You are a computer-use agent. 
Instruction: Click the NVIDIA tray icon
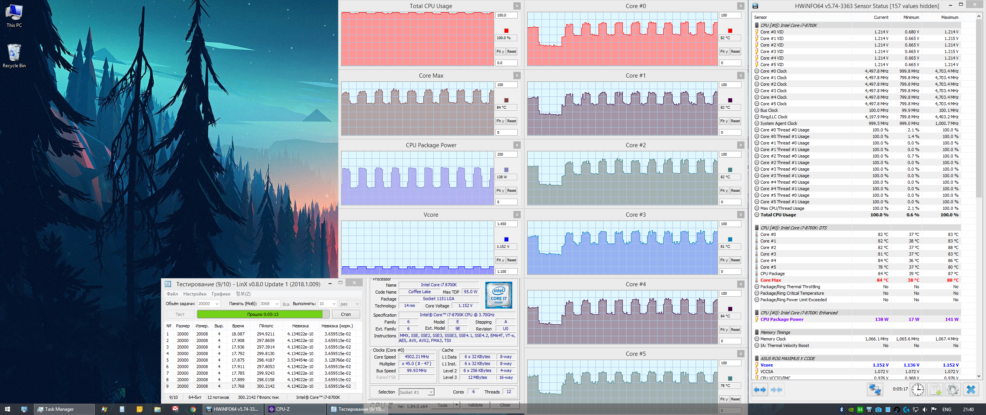(x=851, y=410)
